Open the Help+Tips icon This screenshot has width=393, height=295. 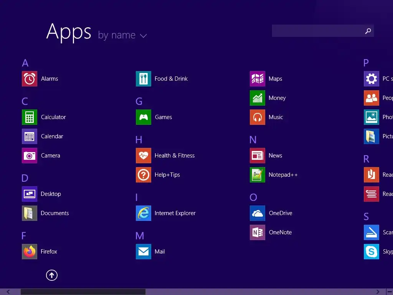[x=144, y=175]
